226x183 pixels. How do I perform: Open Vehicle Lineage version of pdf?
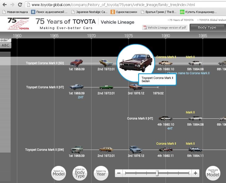click(165, 28)
